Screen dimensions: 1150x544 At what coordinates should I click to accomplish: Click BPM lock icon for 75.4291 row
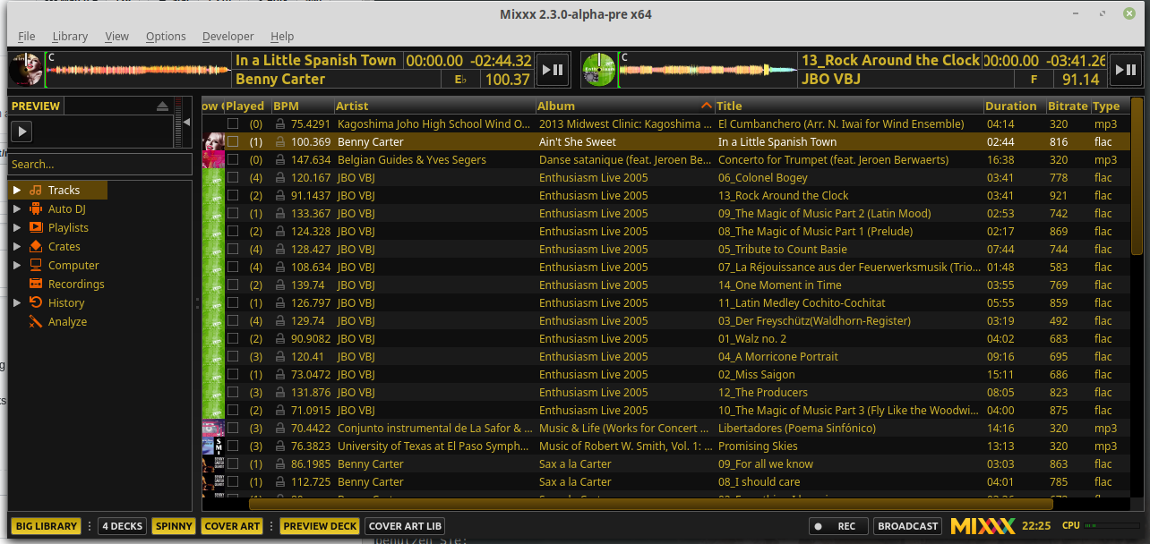280,124
